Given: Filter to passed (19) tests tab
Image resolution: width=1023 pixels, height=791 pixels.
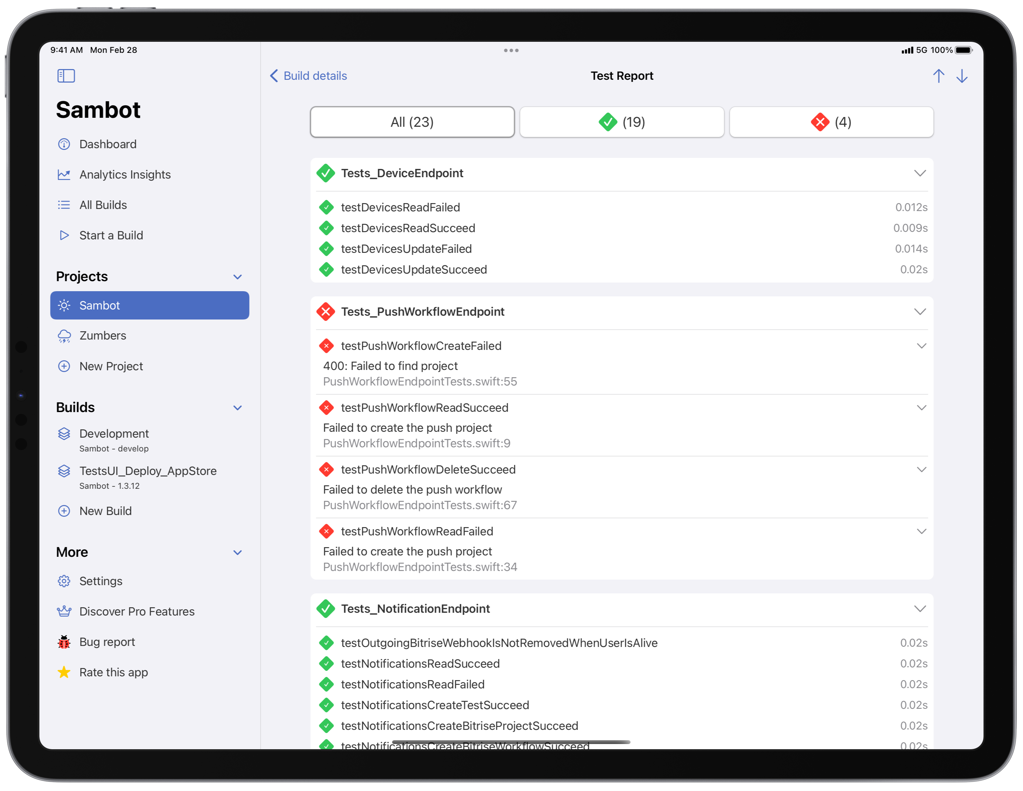Looking at the screenshot, I should coord(621,122).
